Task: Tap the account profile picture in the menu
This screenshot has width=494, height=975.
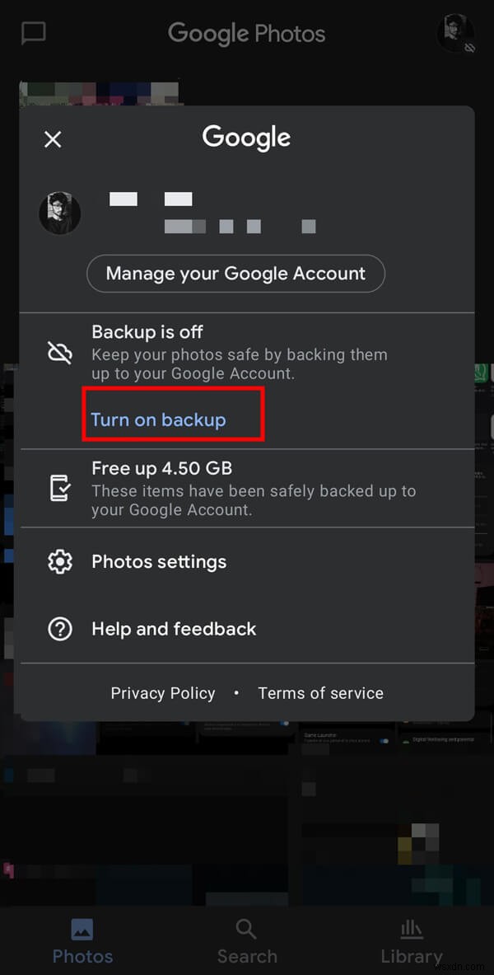Action: (59, 213)
